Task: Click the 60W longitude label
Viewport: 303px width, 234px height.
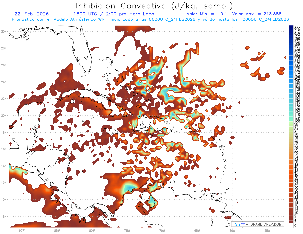Action: coord(232,231)
